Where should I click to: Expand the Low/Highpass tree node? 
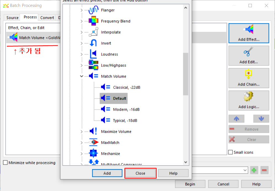[82, 65]
